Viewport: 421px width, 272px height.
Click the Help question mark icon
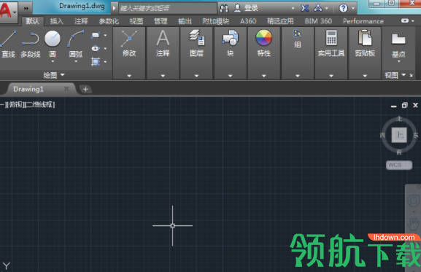[x=343, y=8]
